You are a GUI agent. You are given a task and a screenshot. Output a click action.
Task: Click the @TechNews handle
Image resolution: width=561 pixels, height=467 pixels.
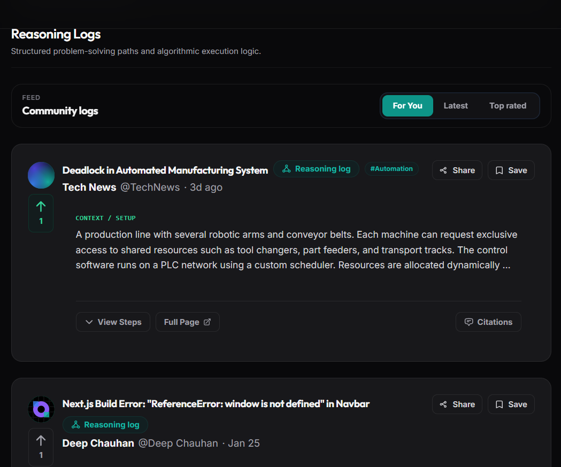click(x=150, y=187)
